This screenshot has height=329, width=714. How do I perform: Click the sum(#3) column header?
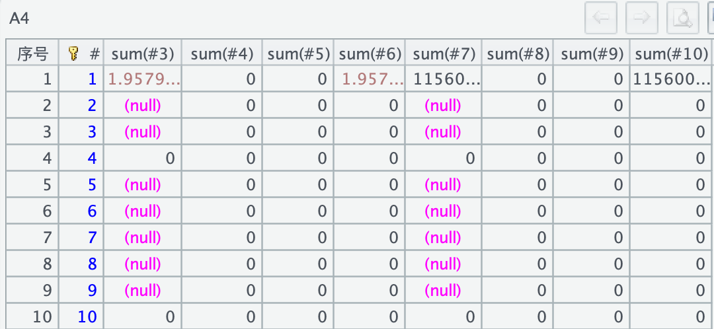click(x=142, y=54)
